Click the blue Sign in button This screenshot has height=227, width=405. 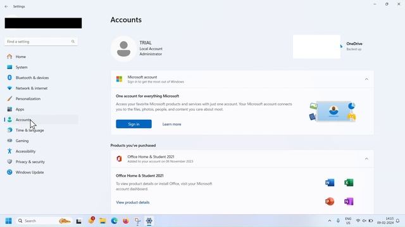click(134, 124)
